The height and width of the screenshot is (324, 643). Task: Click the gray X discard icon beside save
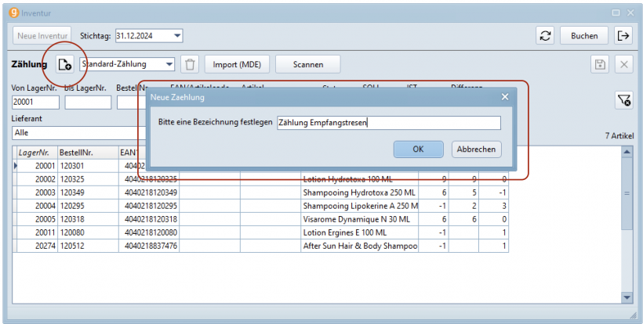click(623, 65)
